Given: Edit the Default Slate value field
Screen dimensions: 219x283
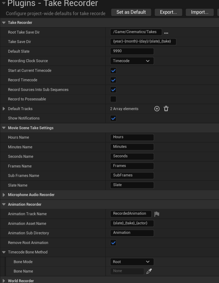Looking at the screenshot, I should click(132, 51).
